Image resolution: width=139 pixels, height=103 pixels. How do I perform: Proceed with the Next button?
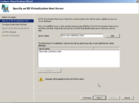pyautogui.click(x=100, y=98)
